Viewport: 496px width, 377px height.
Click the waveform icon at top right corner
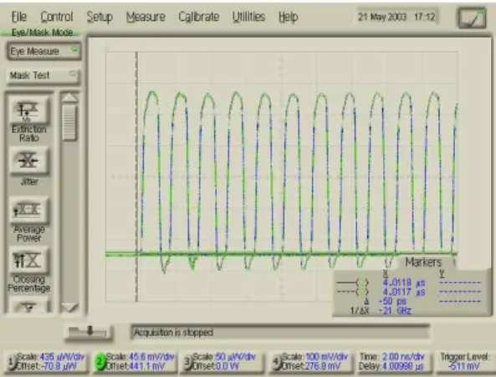coord(473,18)
